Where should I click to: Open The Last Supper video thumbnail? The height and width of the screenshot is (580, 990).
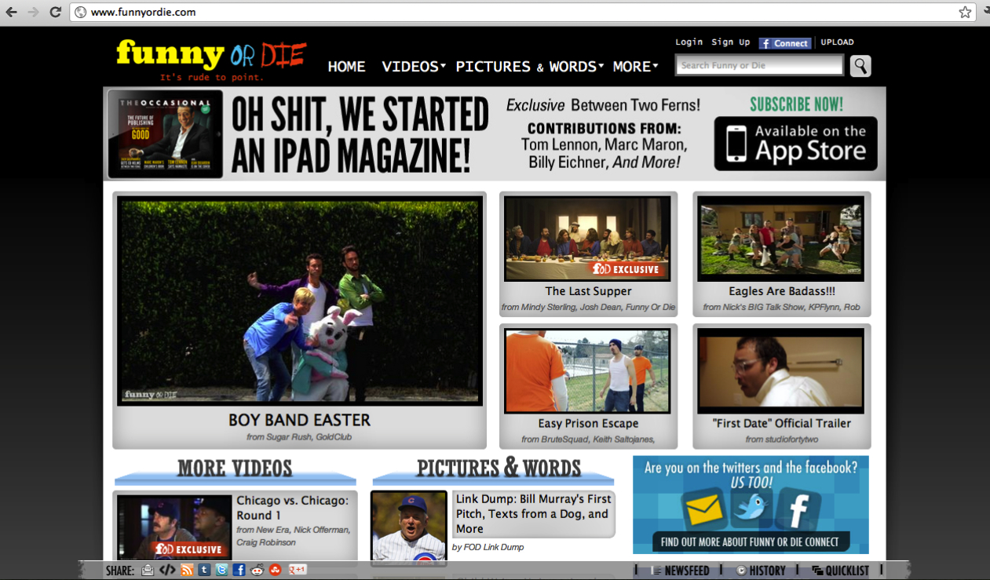tap(587, 239)
